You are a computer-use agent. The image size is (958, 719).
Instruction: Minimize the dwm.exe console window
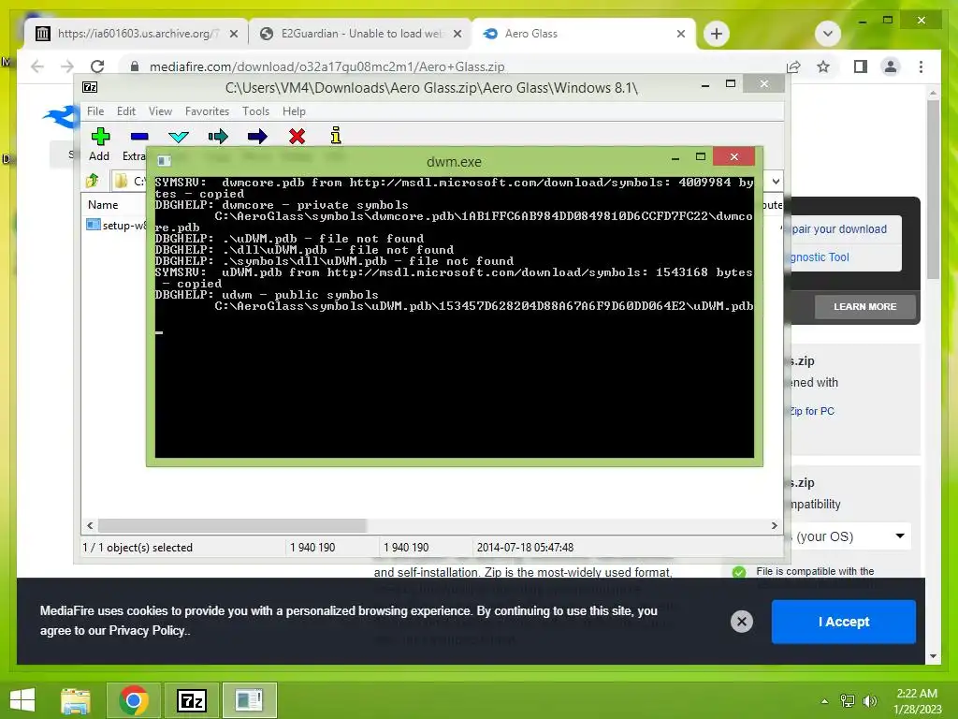coord(675,157)
